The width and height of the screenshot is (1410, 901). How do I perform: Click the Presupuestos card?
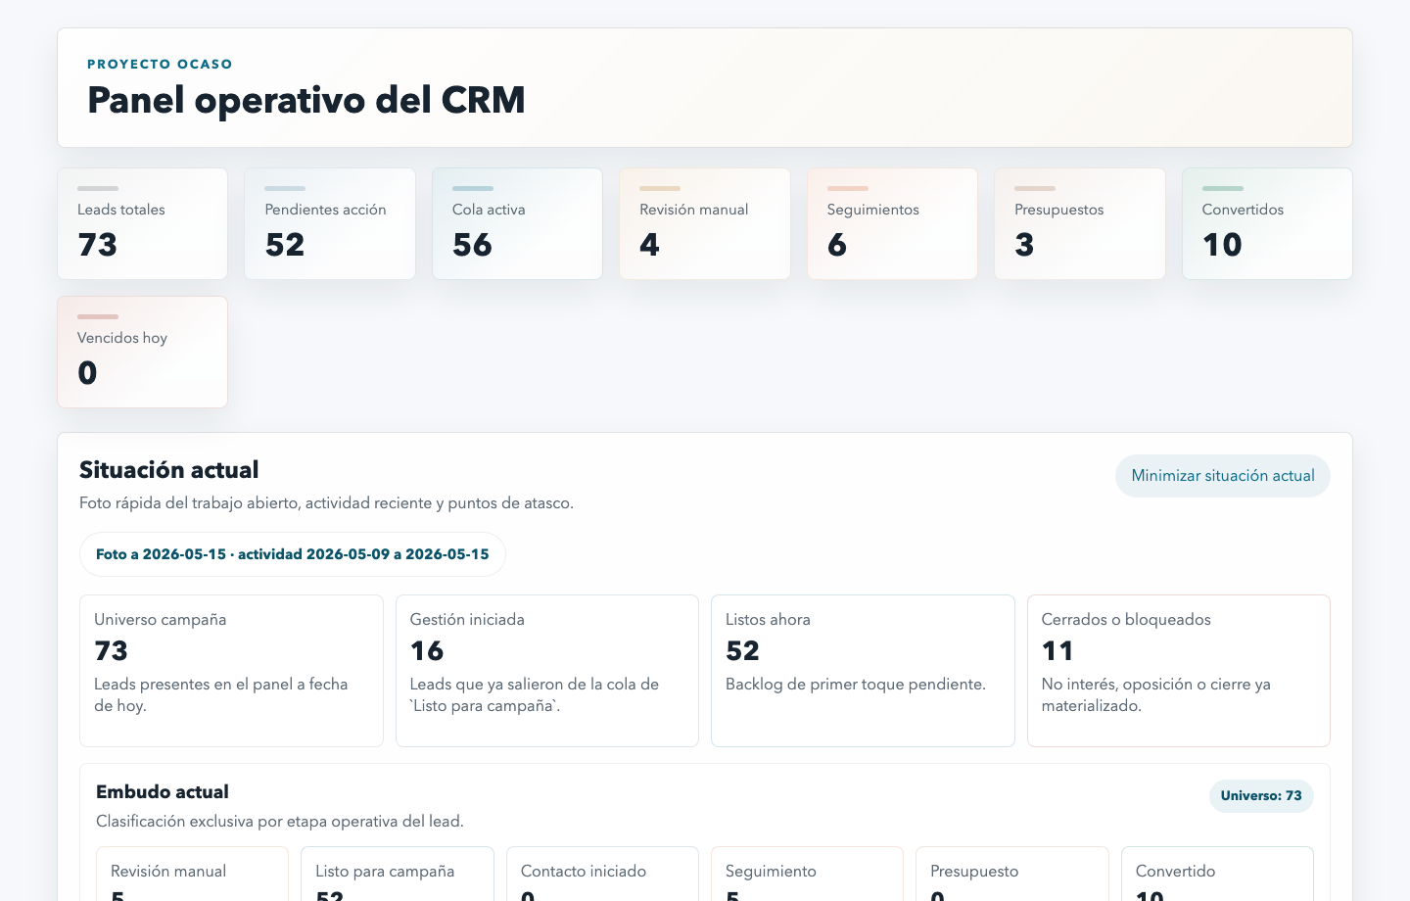click(x=1080, y=224)
